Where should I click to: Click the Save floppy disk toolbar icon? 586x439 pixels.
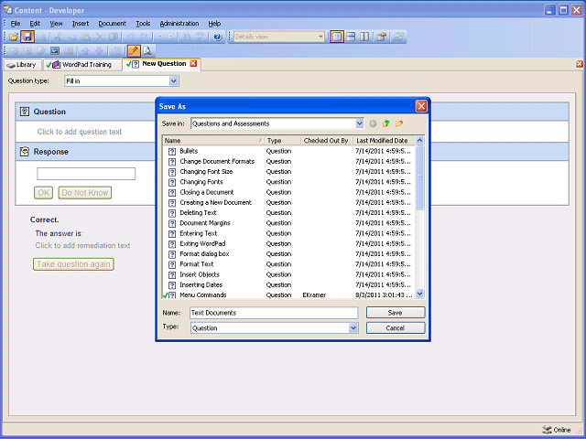(27, 37)
